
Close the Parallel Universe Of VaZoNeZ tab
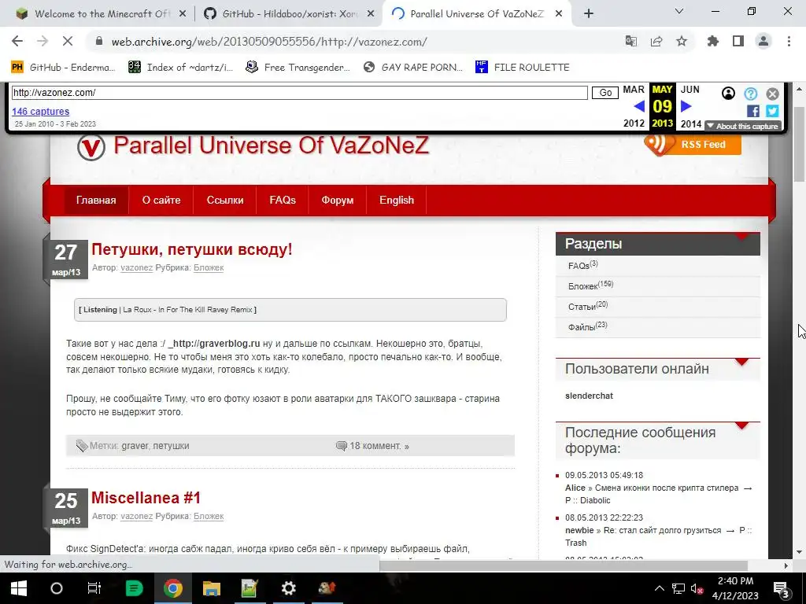click(560, 14)
